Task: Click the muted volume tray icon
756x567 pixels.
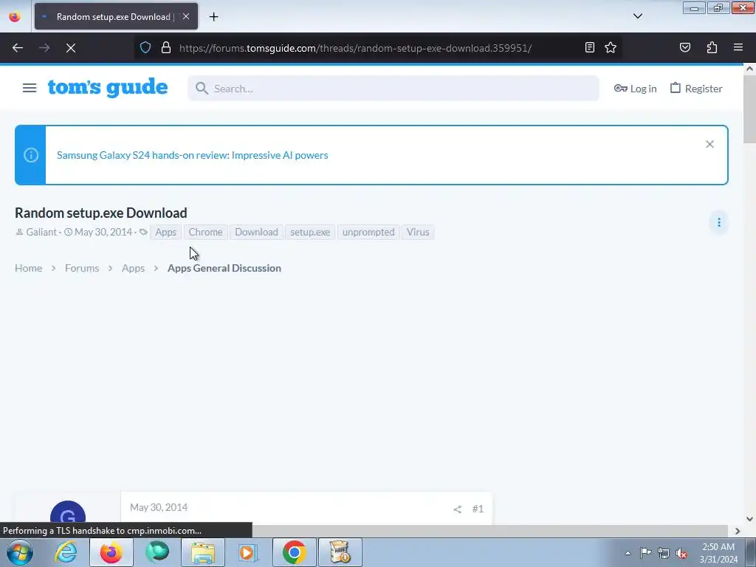Action: pyautogui.click(x=681, y=553)
